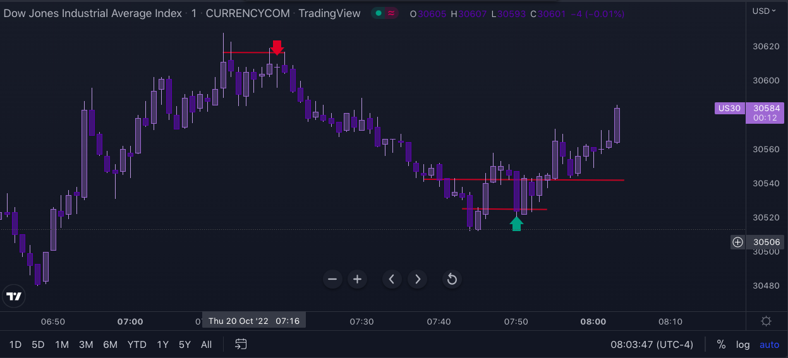Select the 5D time range

click(x=38, y=345)
